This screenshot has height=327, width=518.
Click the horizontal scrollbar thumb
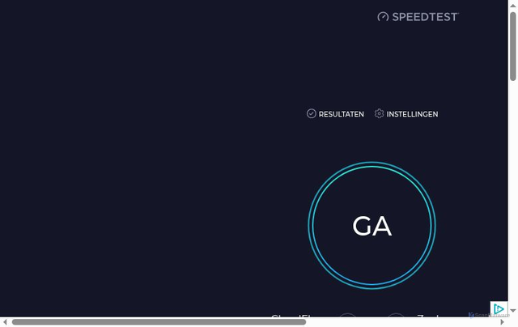[159, 321]
